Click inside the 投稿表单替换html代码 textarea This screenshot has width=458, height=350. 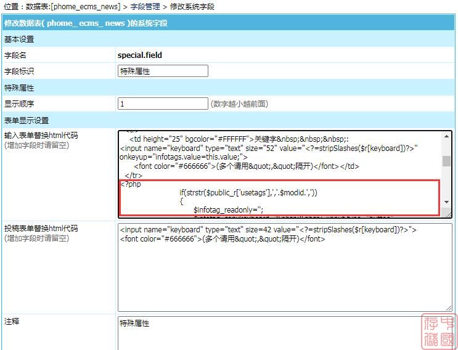pyautogui.click(x=284, y=271)
